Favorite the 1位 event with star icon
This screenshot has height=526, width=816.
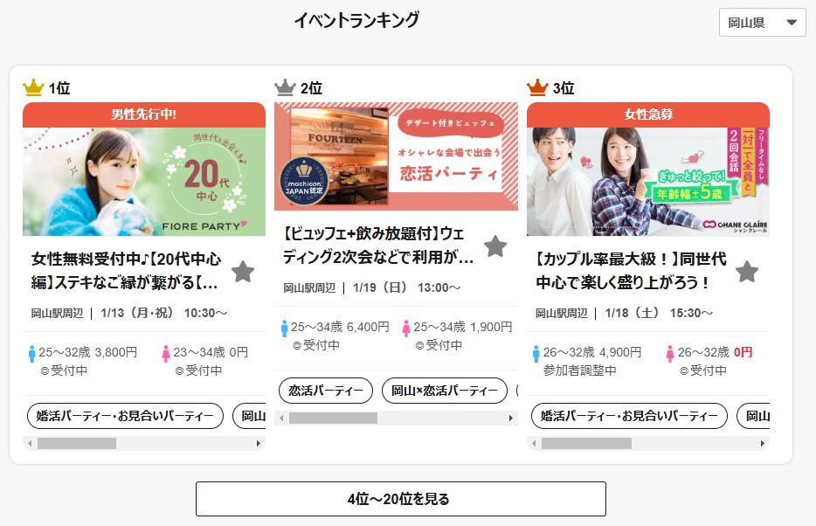coord(243,271)
